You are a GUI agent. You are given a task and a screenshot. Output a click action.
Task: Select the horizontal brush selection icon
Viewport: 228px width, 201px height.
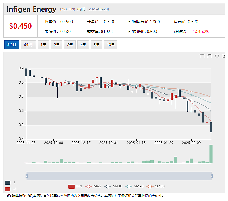click(x=217, y=56)
